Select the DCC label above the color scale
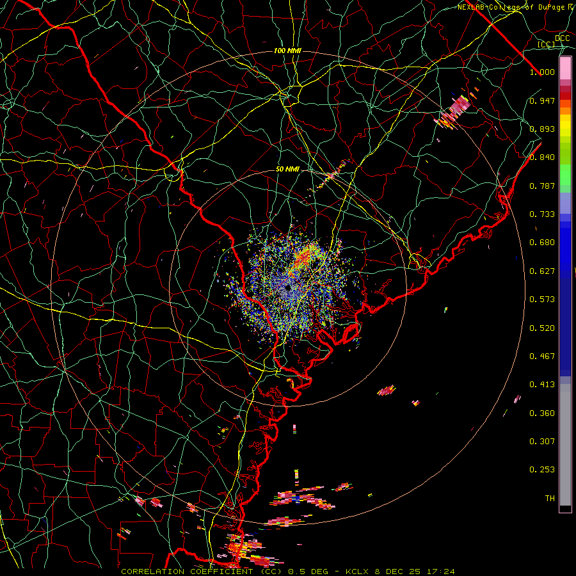576x576 pixels. (x=562, y=38)
